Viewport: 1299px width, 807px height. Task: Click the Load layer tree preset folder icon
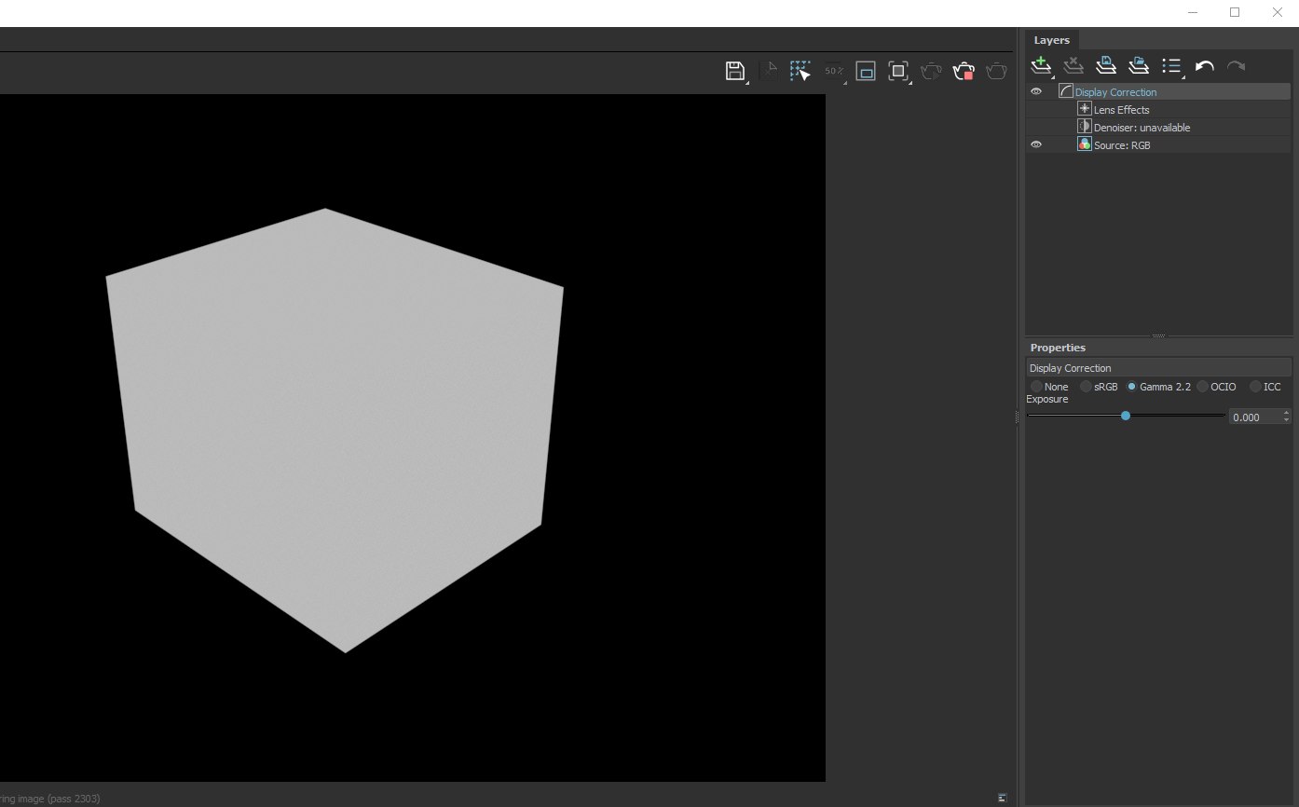click(1138, 65)
